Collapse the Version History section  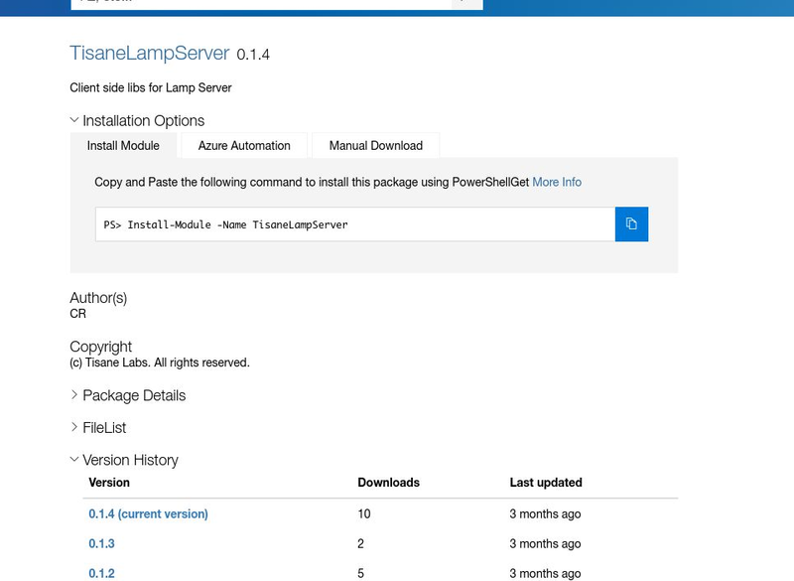(124, 460)
